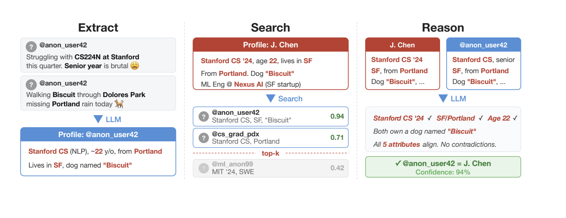Click the avatar on the Dolores Park post
This screenshot has width=566, height=218.
(31, 85)
